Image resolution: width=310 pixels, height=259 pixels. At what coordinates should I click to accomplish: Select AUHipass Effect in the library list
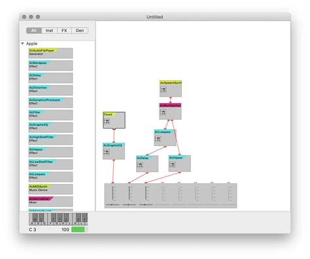tap(50, 152)
